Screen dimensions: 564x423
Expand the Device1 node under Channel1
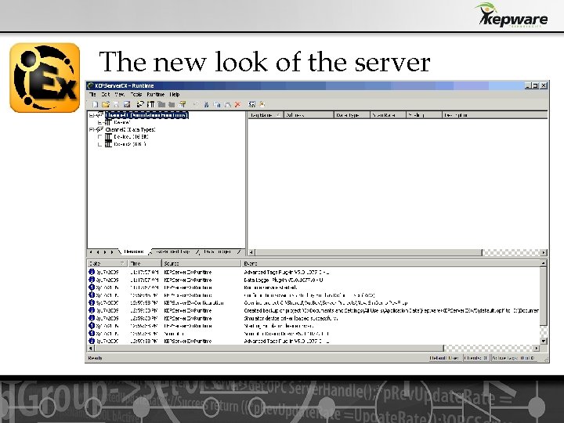pos(100,123)
